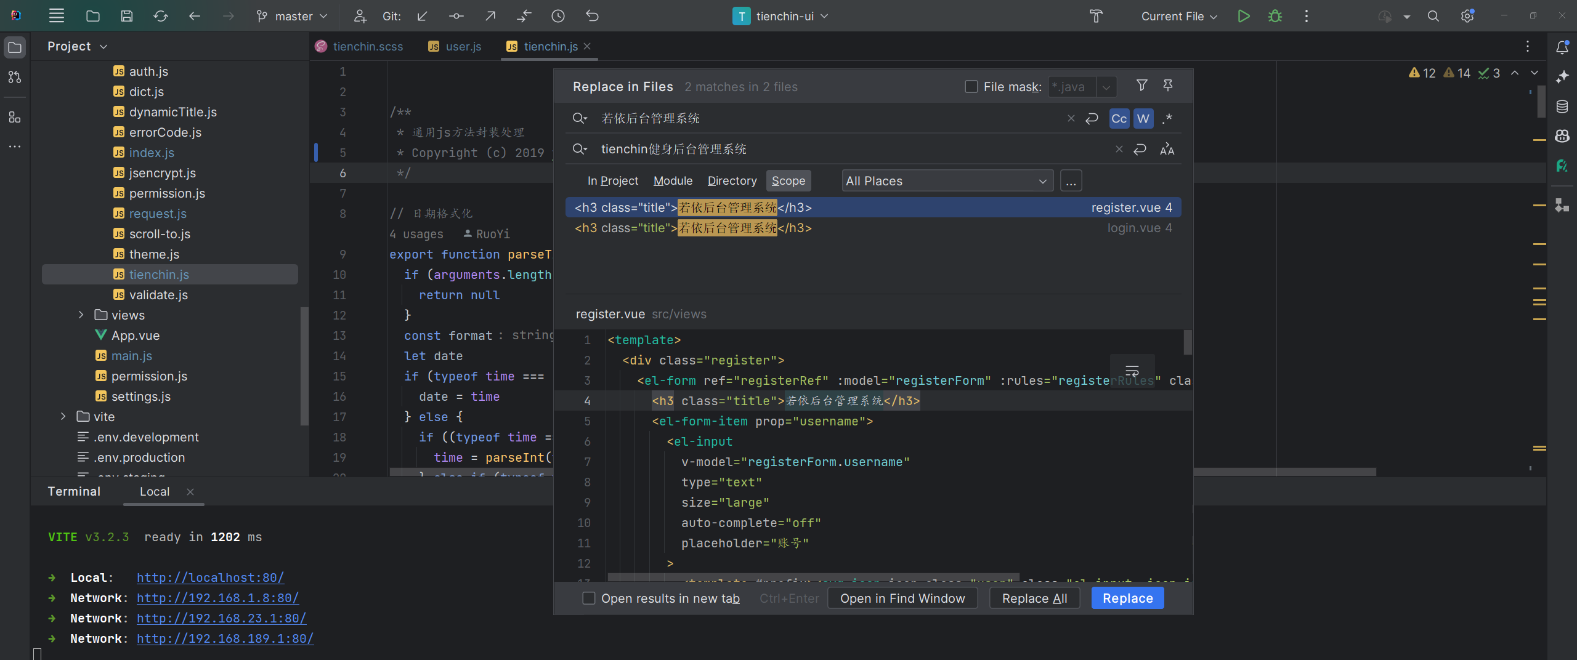Open the localhost:80 link

click(210, 578)
